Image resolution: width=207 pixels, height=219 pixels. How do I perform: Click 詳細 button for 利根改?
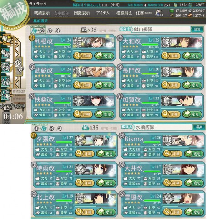tap(83, 56)
